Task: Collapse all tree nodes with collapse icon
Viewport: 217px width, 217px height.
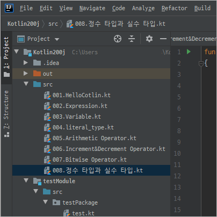Action: (132, 39)
